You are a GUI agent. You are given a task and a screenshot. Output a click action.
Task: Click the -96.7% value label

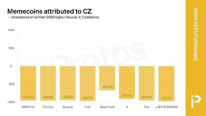tap(87, 98)
